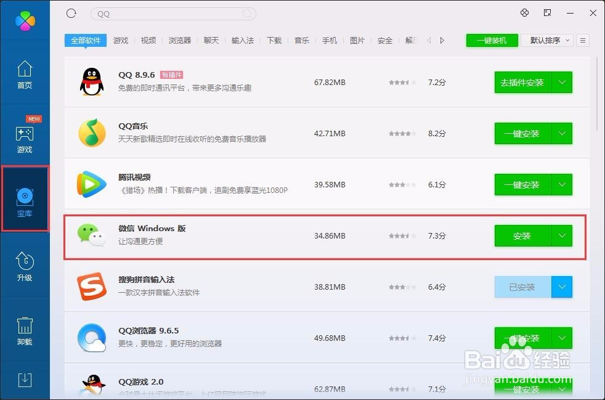This screenshot has width=605, height=400.
Task: Switch to the 手机 category tab
Action: (x=330, y=40)
